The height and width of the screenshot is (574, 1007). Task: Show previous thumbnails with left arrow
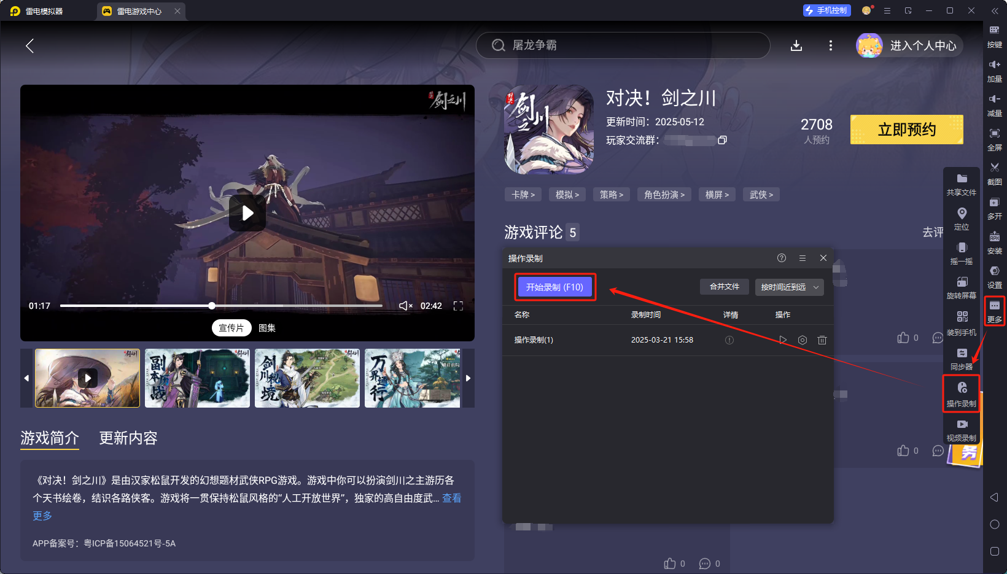click(x=26, y=378)
